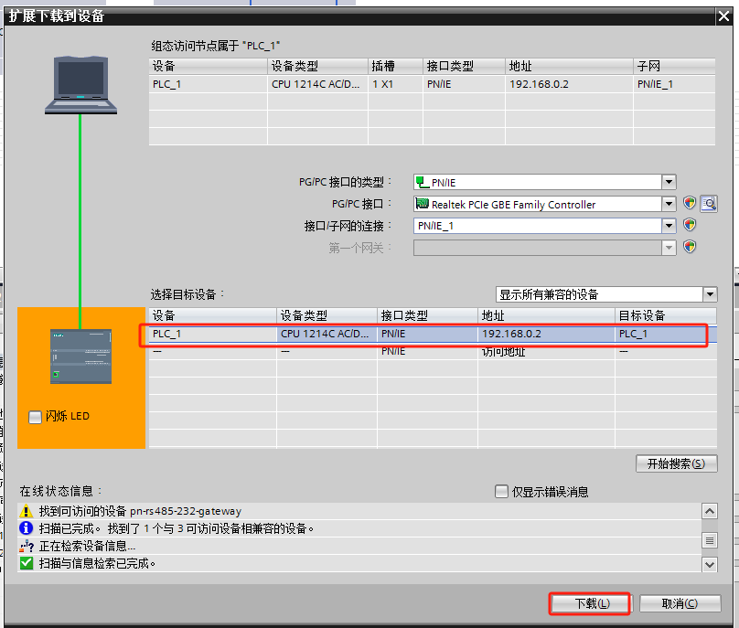Open PG/PC 接口的类型 dropdown
This screenshot has width=739, height=628.
click(669, 182)
